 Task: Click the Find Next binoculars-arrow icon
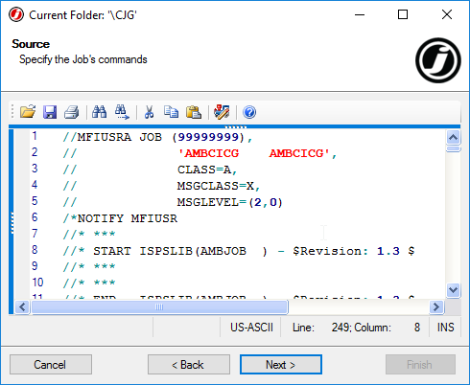(x=122, y=112)
